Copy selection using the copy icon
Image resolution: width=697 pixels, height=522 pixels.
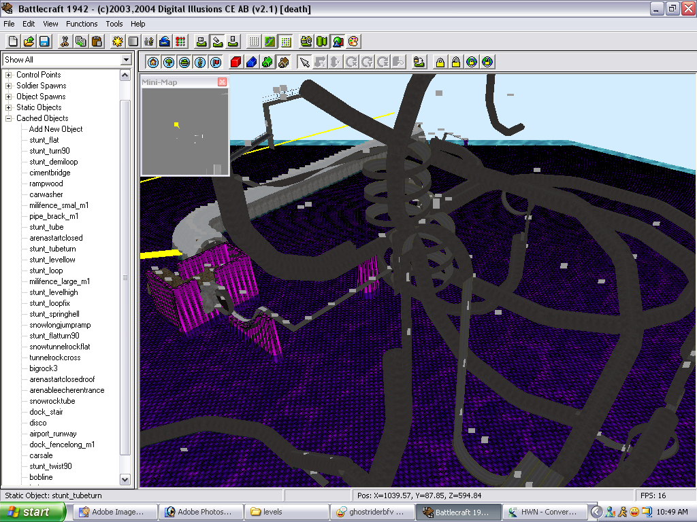81,41
